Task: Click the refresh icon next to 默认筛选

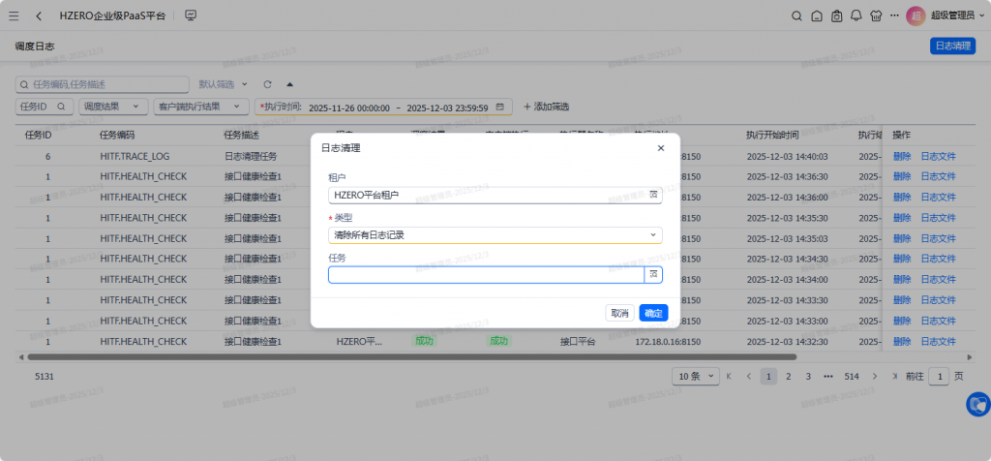Action: pos(267,84)
